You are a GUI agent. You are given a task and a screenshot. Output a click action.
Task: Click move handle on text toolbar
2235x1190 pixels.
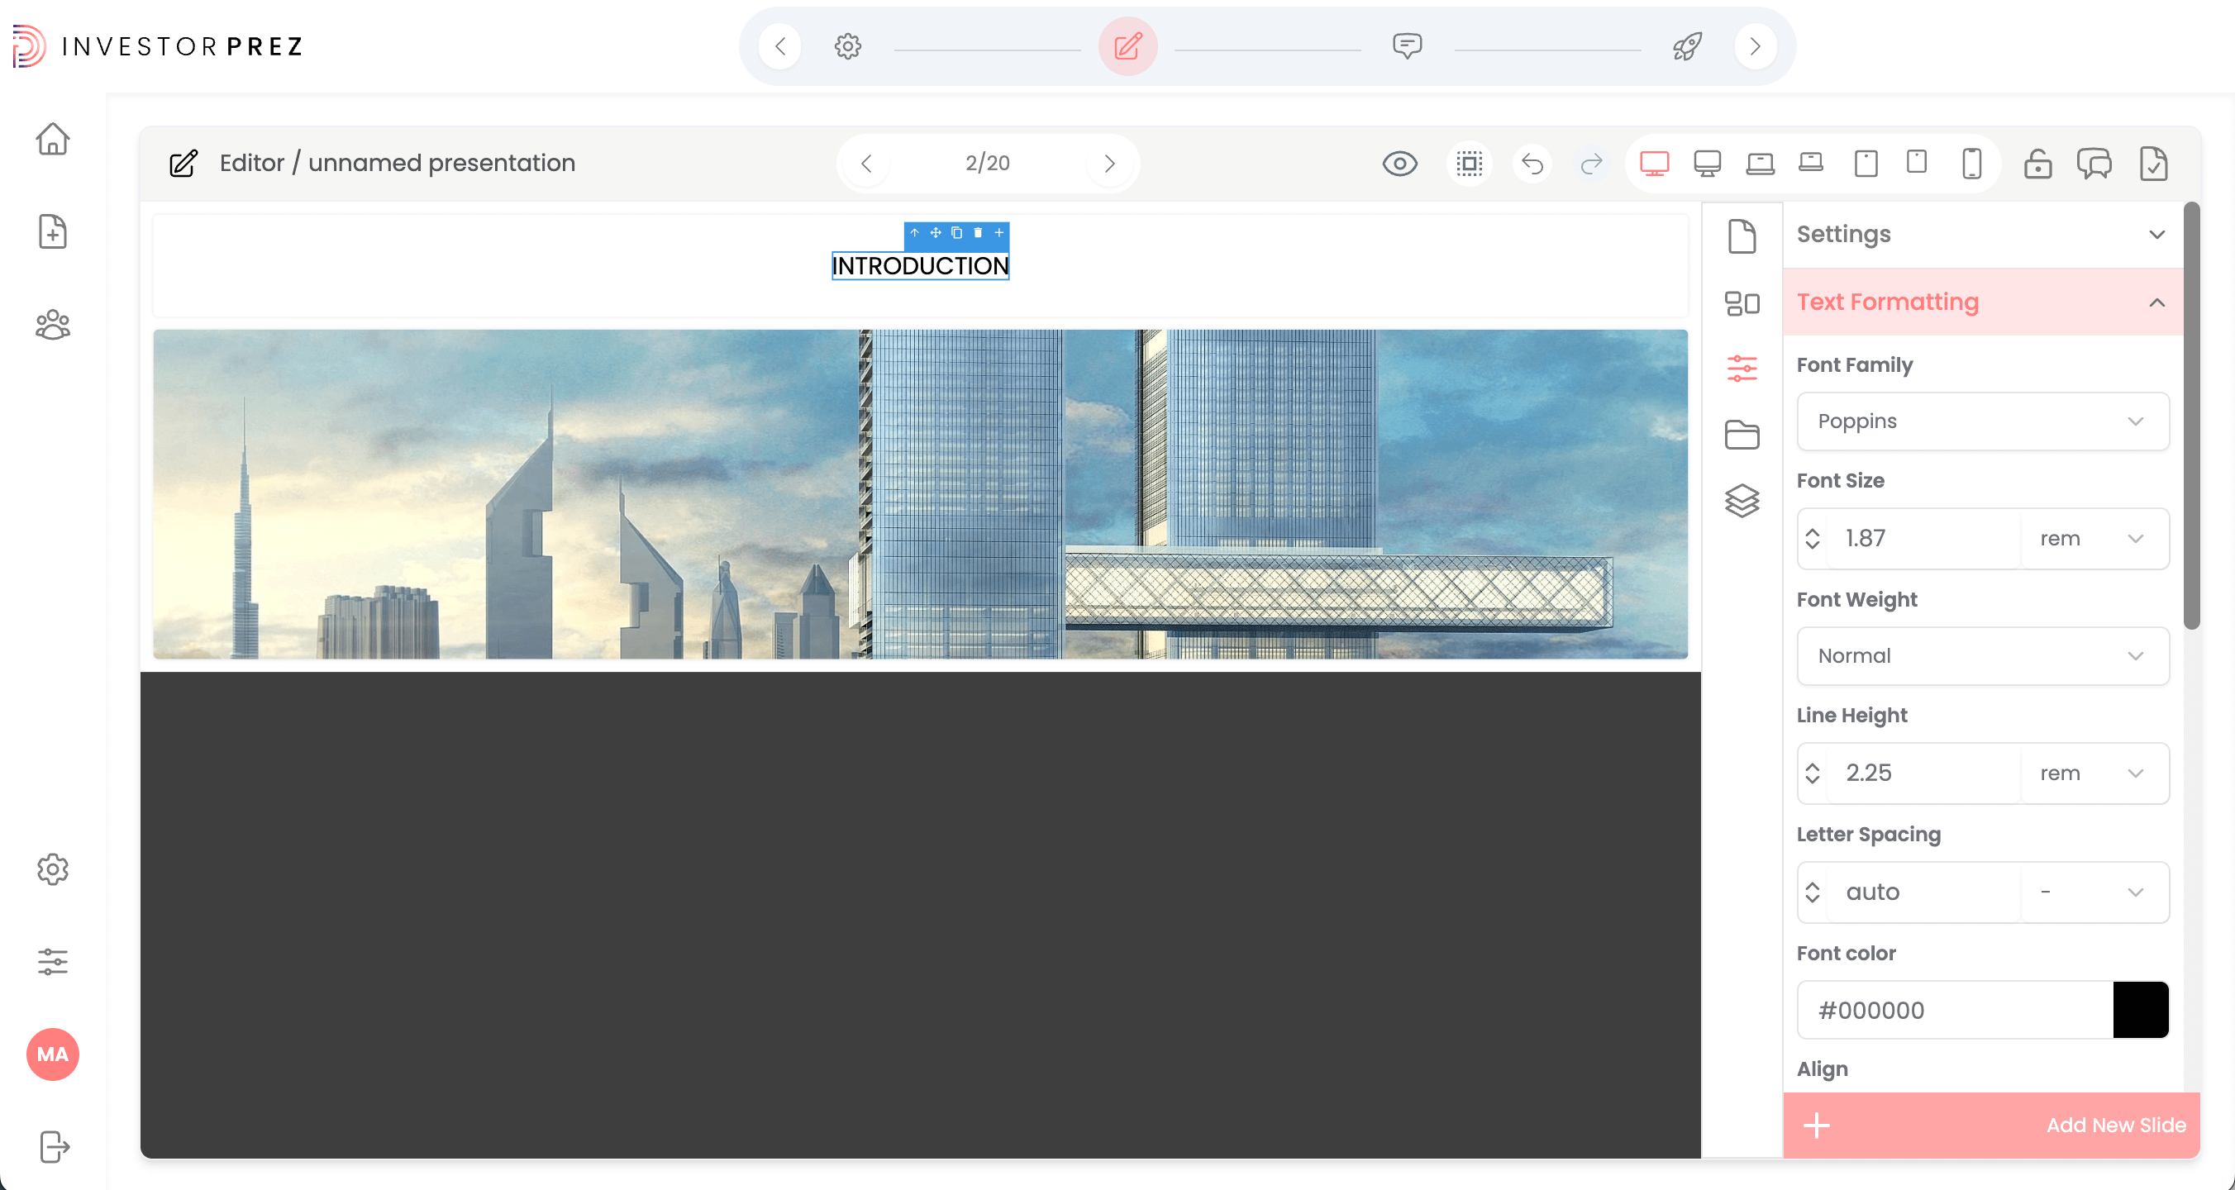coord(936,232)
